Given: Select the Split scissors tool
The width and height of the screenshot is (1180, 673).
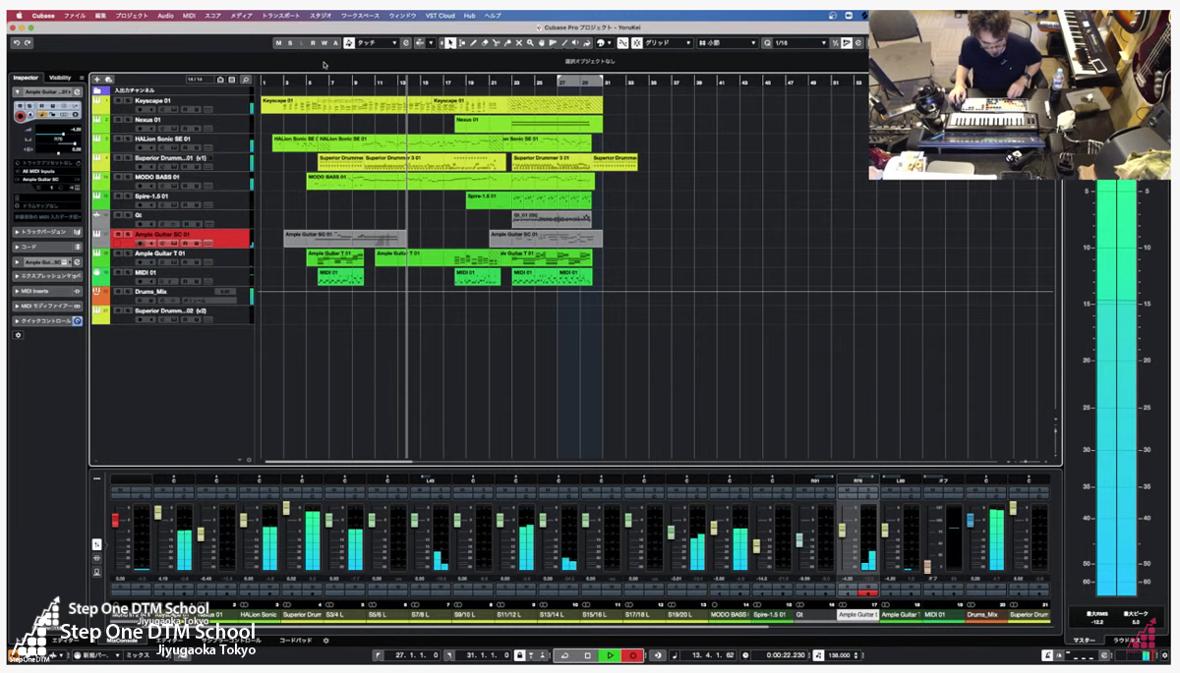Looking at the screenshot, I should click(497, 43).
